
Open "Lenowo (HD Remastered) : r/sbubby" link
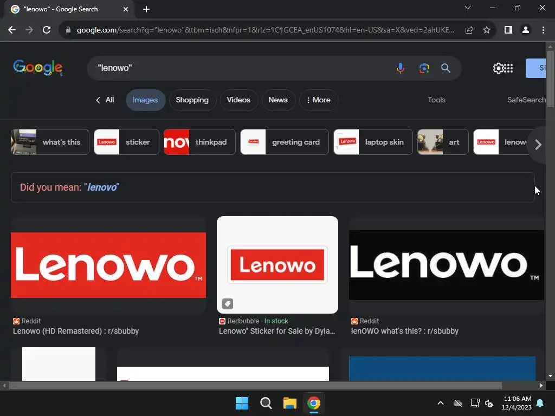76,331
